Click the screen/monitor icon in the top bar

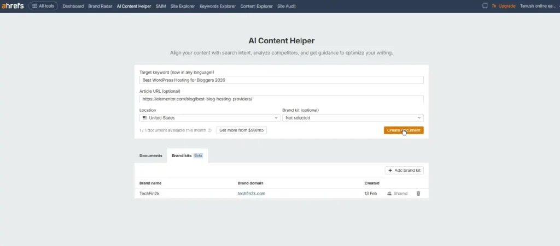point(485,6)
